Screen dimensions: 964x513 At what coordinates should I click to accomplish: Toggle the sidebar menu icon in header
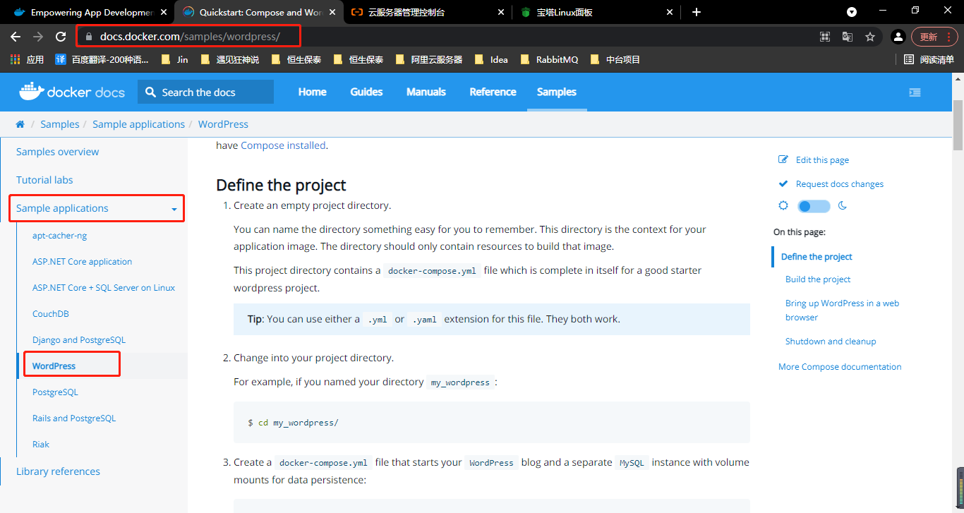(915, 92)
